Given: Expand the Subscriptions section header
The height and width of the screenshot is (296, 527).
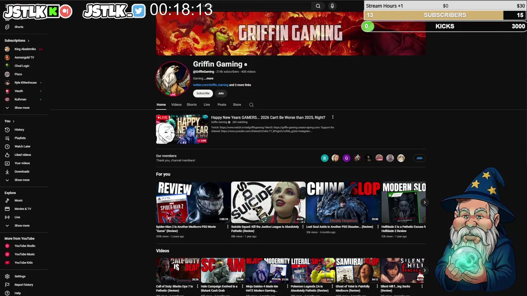Looking at the screenshot, I should pyautogui.click(x=17, y=40).
